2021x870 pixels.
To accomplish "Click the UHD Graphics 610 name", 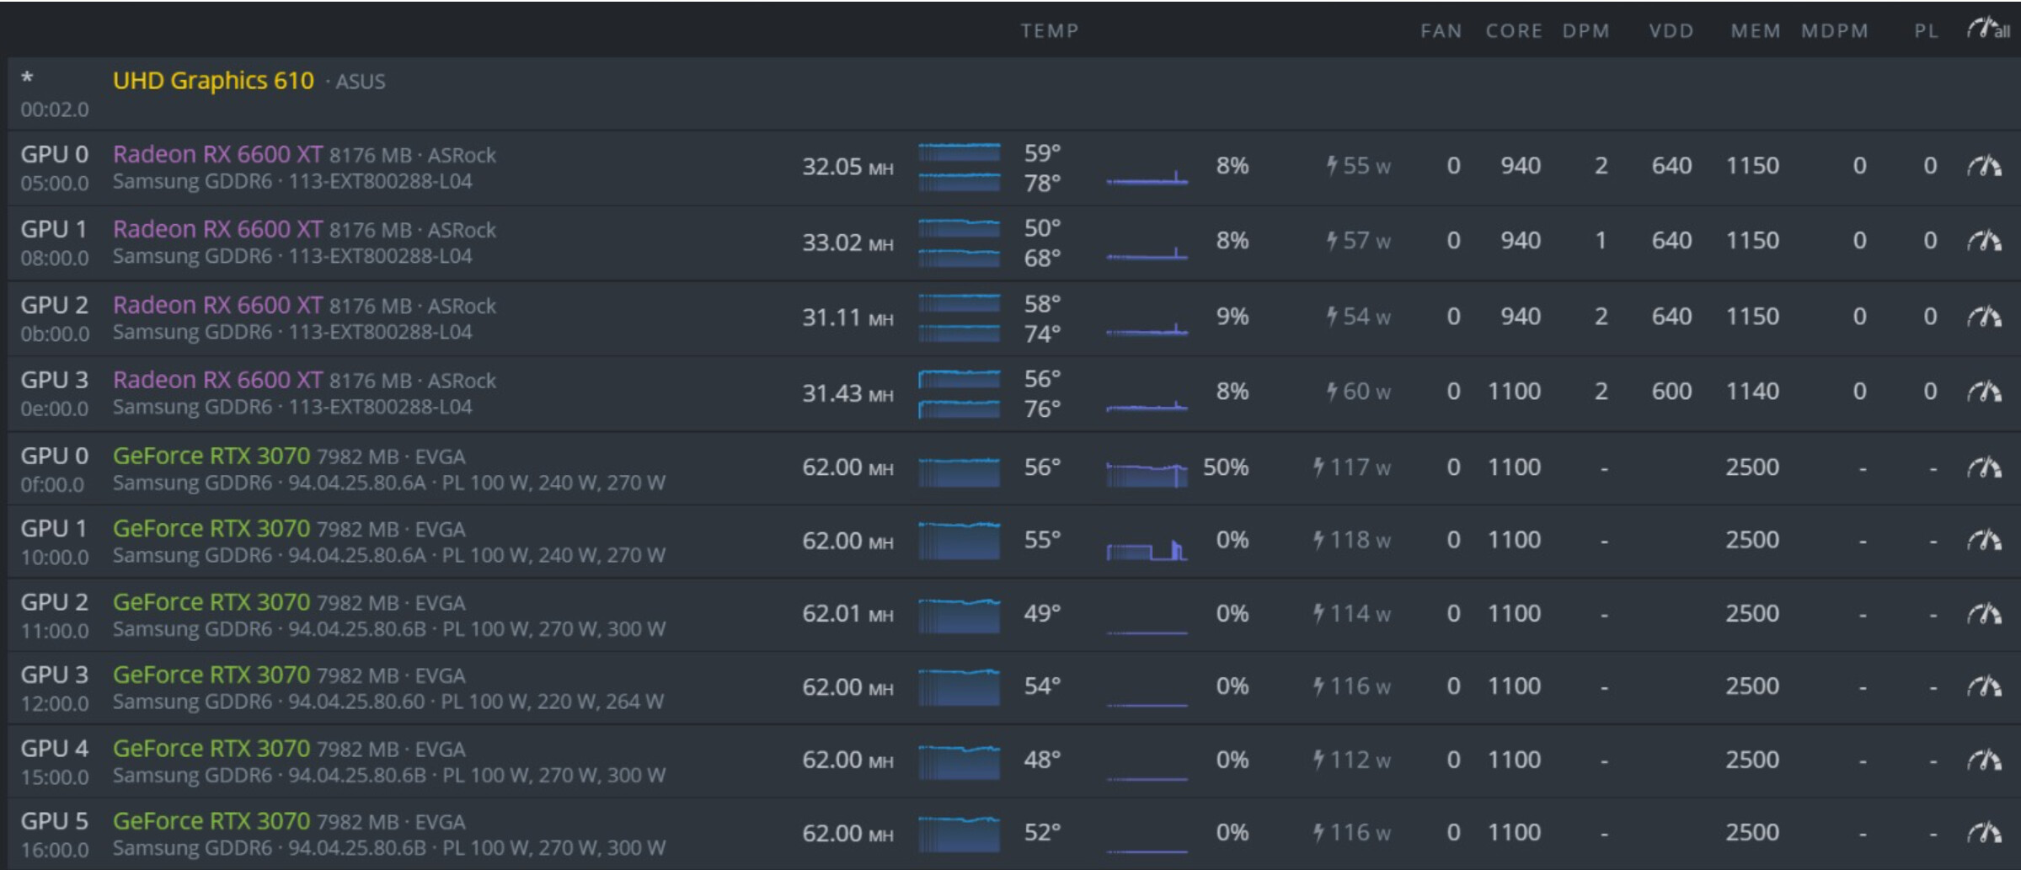I will tap(213, 81).
